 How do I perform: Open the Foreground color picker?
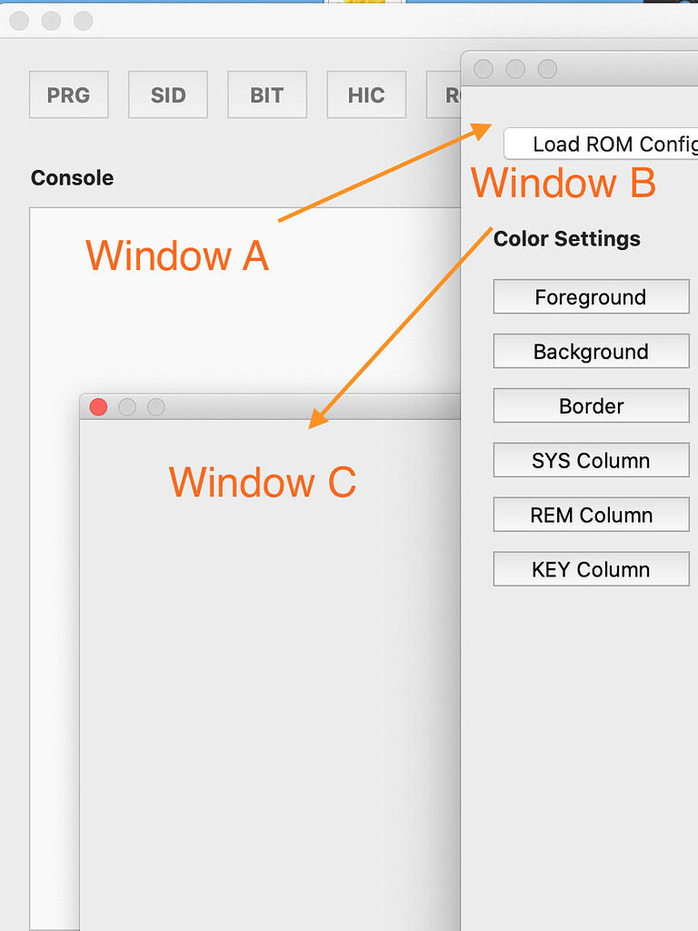tap(591, 296)
